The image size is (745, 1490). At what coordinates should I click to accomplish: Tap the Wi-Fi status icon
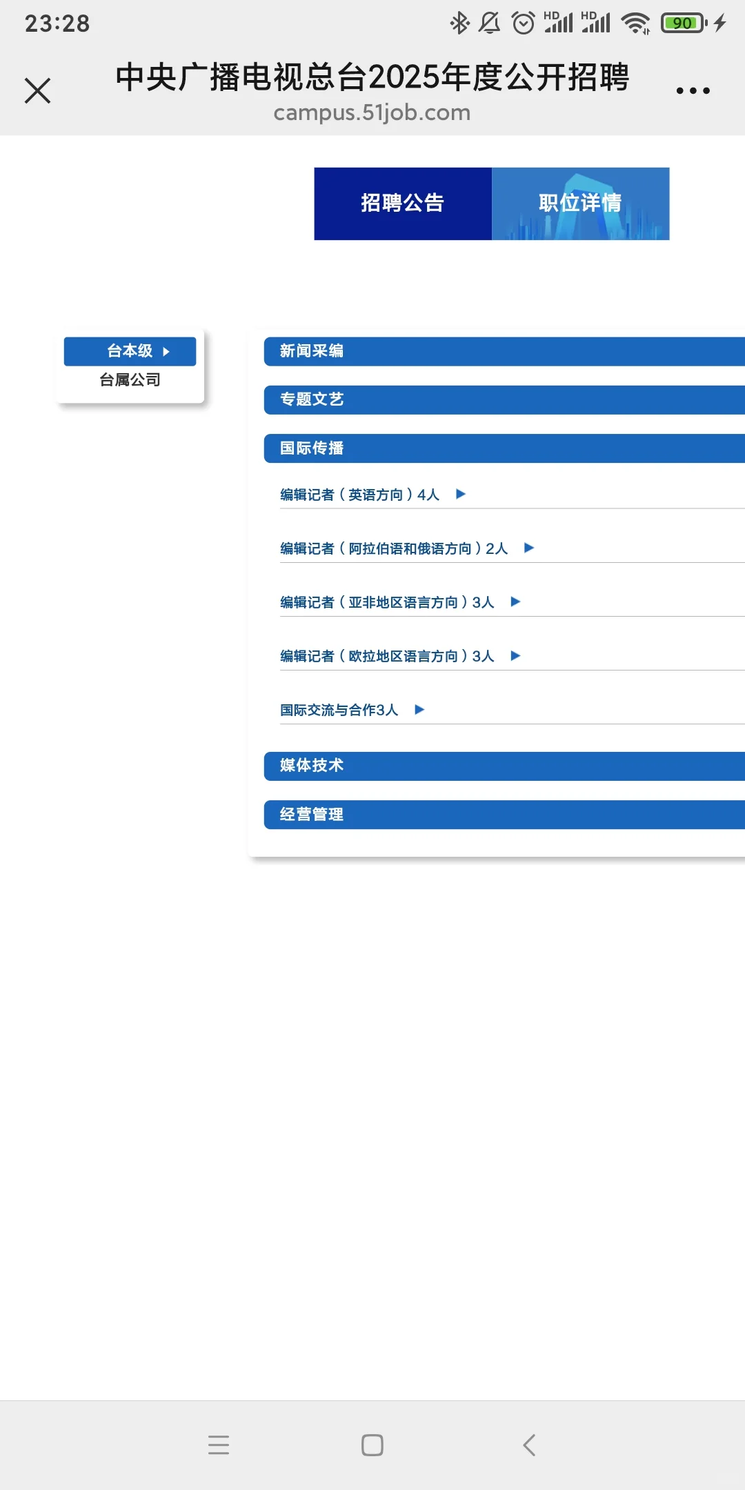point(635,23)
